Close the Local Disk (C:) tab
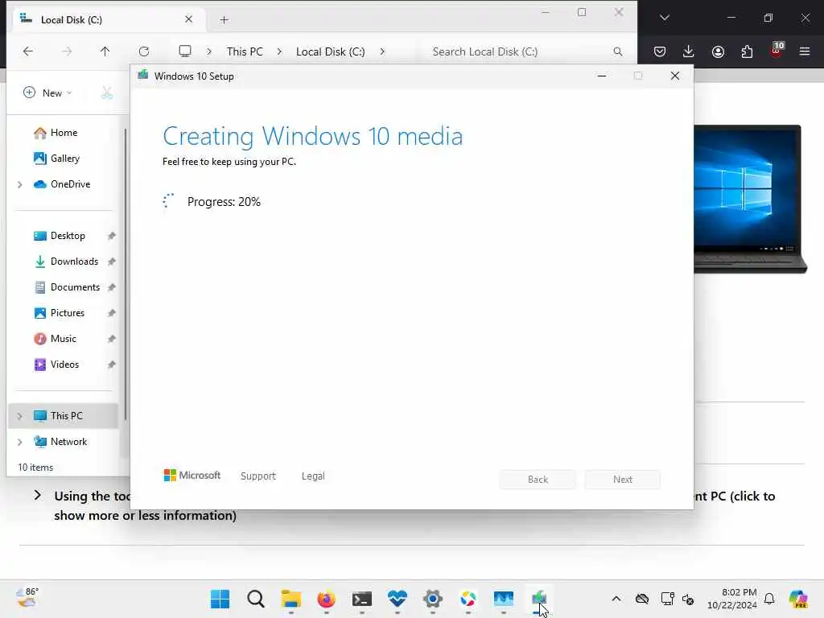Viewport: 824px width, 618px height. coord(188,19)
